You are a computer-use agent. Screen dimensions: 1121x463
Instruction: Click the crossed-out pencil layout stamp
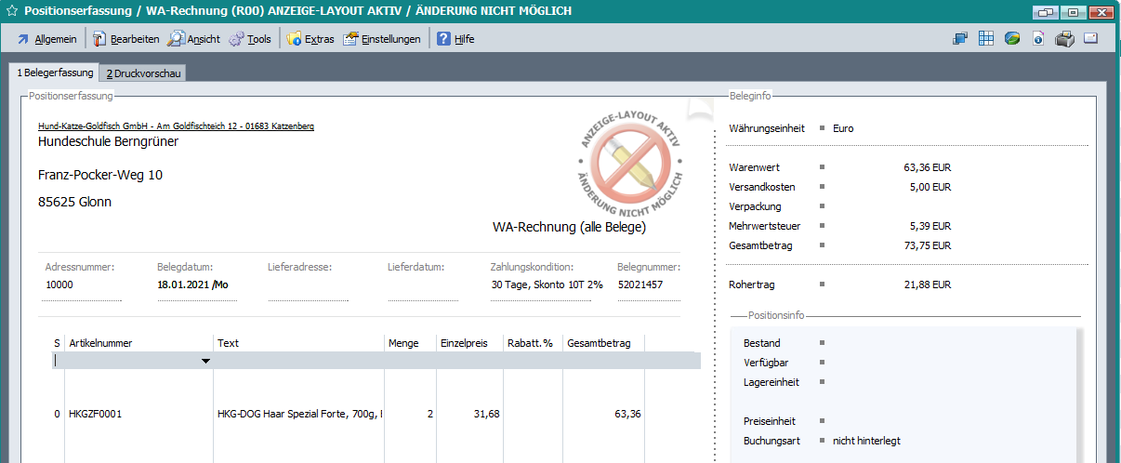pos(631,159)
